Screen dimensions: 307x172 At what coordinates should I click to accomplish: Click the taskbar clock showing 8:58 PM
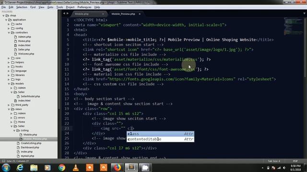coord(295,168)
